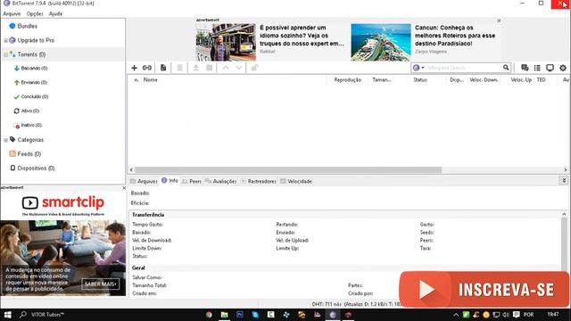This screenshot has width=571, height=321.
Task: Toggle the list view toolbar icon
Action: click(537, 68)
